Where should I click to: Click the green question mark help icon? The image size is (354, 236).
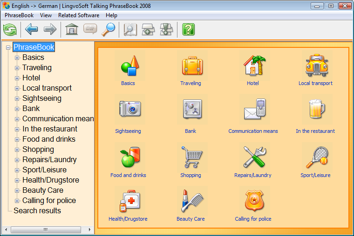tap(188, 30)
